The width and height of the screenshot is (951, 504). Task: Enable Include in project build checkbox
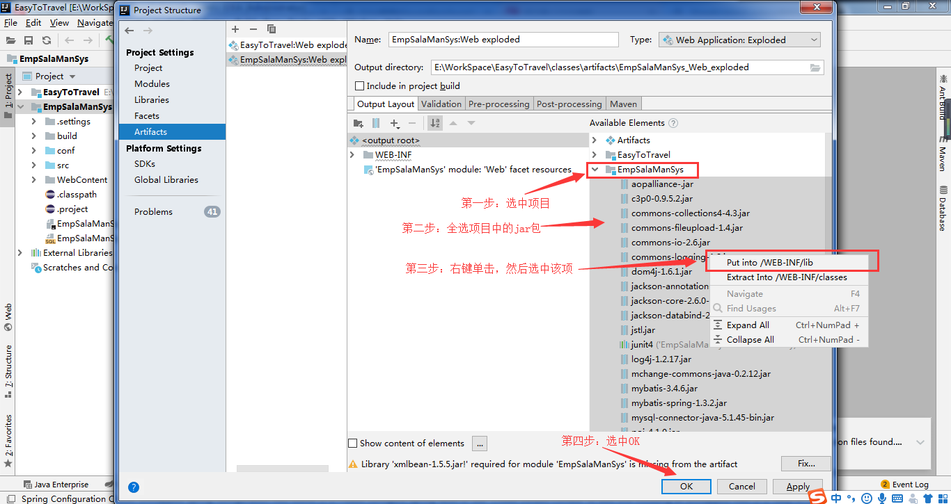359,86
